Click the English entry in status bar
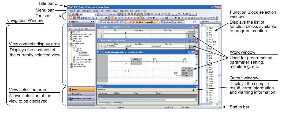Screen dimensions: 285x117 click(103, 107)
